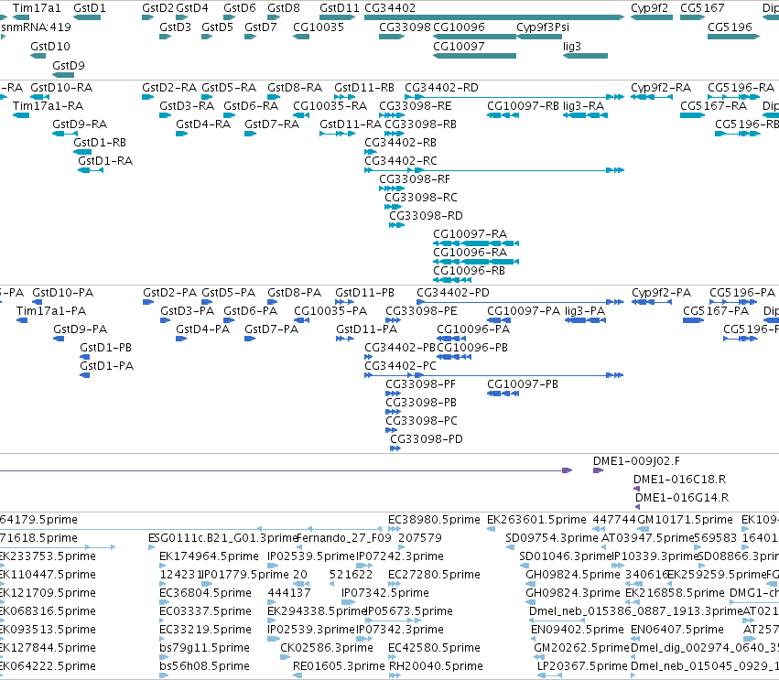This screenshot has width=779, height=680.
Task: Select the CG10097-PB protein label
Action: 523,384
